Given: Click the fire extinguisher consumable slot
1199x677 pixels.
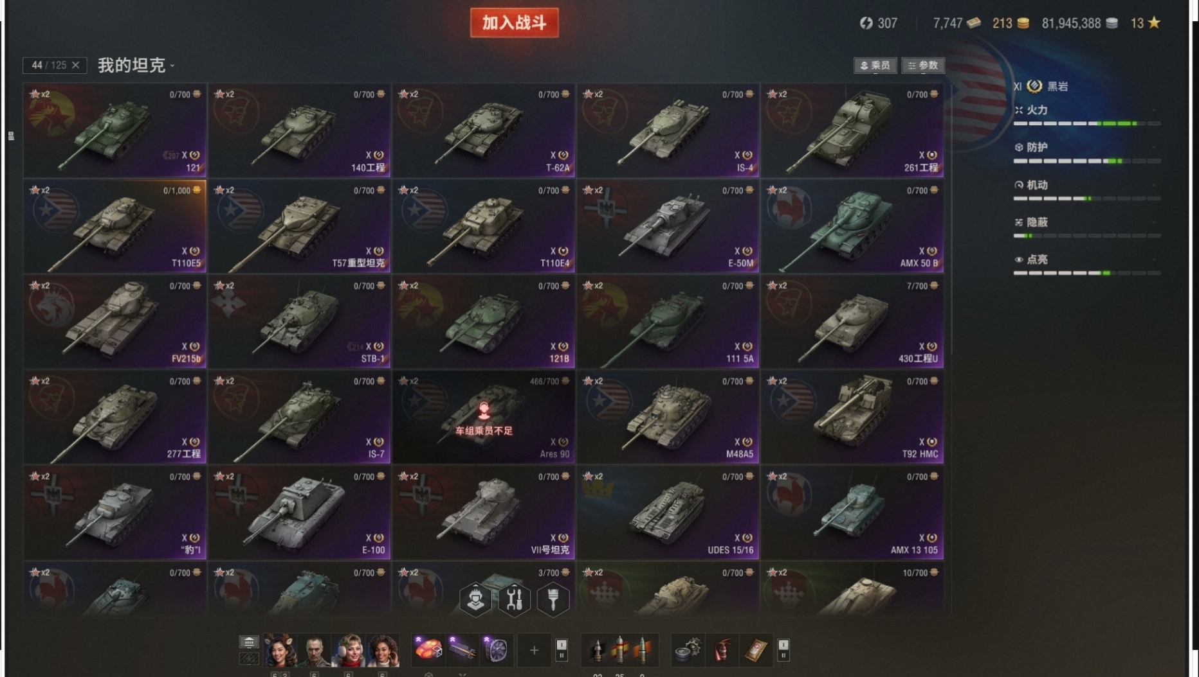Looking at the screenshot, I should [721, 650].
